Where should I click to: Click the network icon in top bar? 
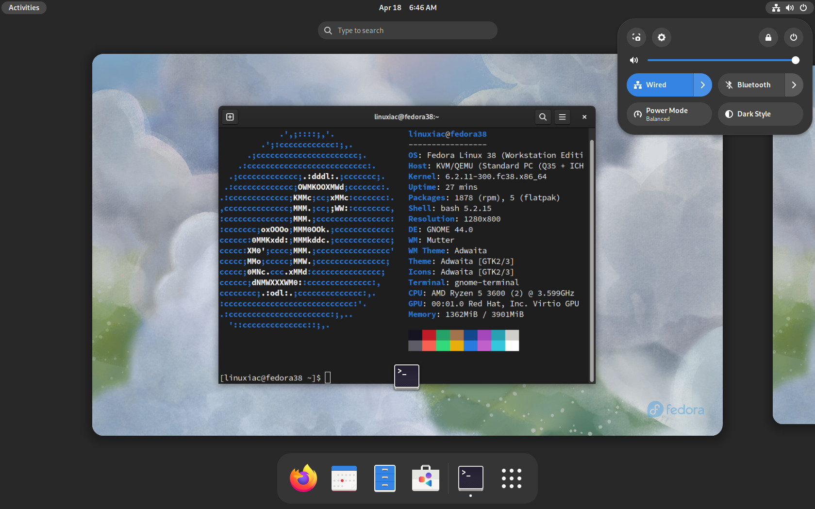click(776, 8)
